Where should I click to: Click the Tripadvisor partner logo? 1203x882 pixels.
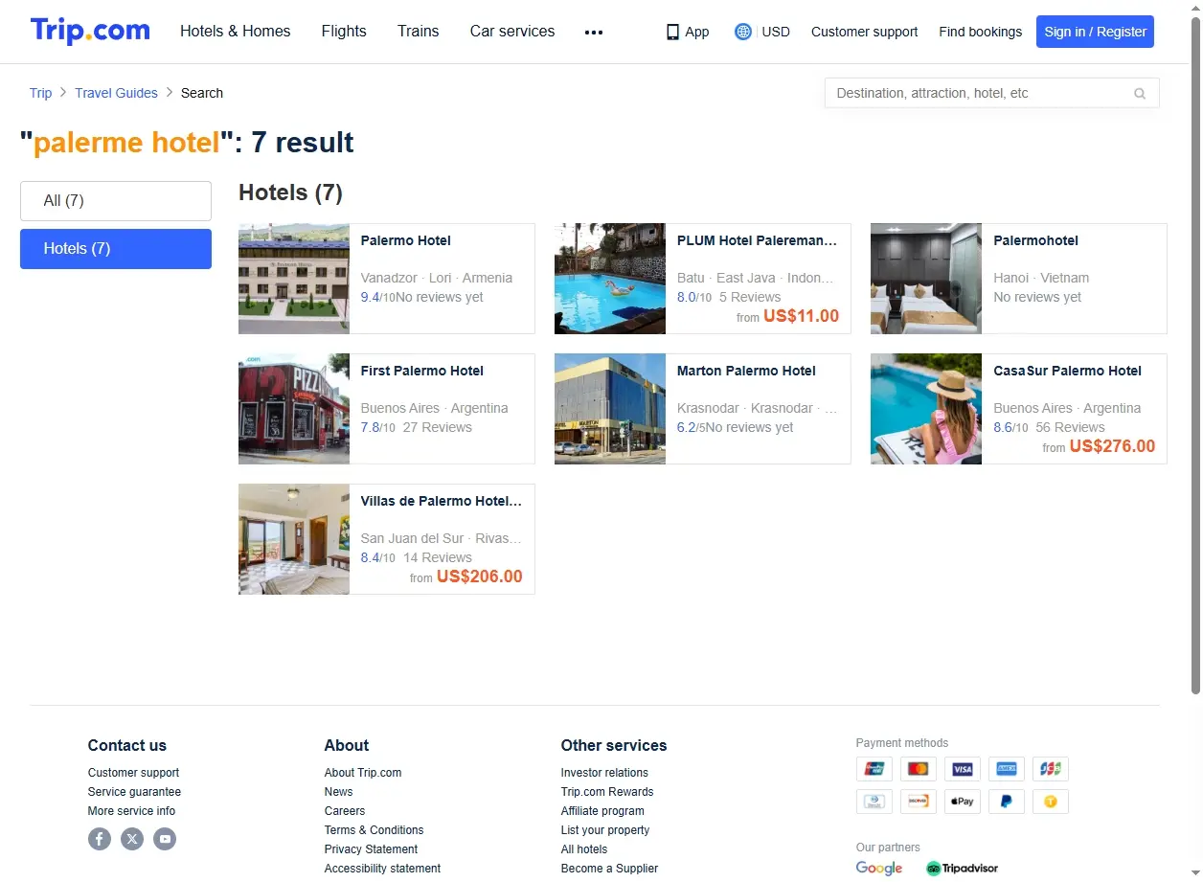tap(962, 869)
